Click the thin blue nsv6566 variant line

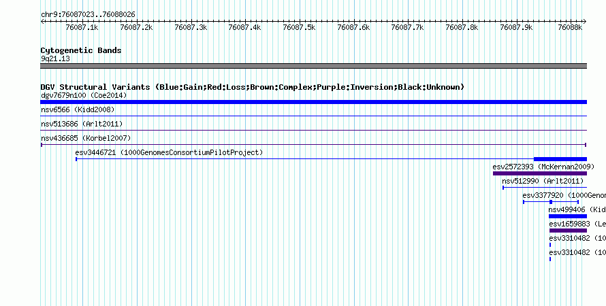click(x=313, y=116)
